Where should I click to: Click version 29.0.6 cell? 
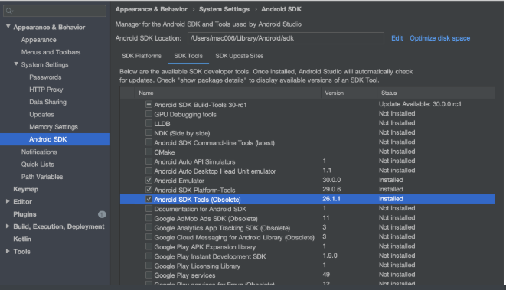[x=331, y=189]
